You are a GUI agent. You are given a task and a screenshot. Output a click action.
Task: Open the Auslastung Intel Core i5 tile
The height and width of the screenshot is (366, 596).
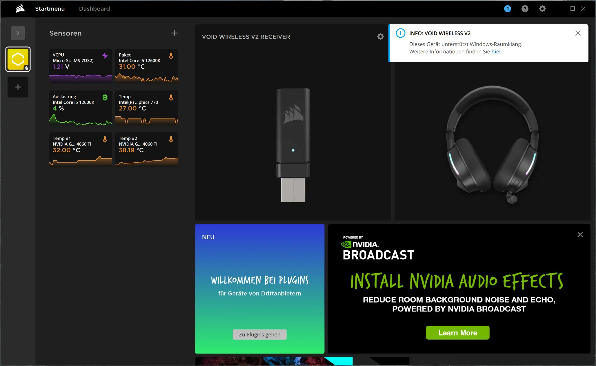click(x=80, y=108)
